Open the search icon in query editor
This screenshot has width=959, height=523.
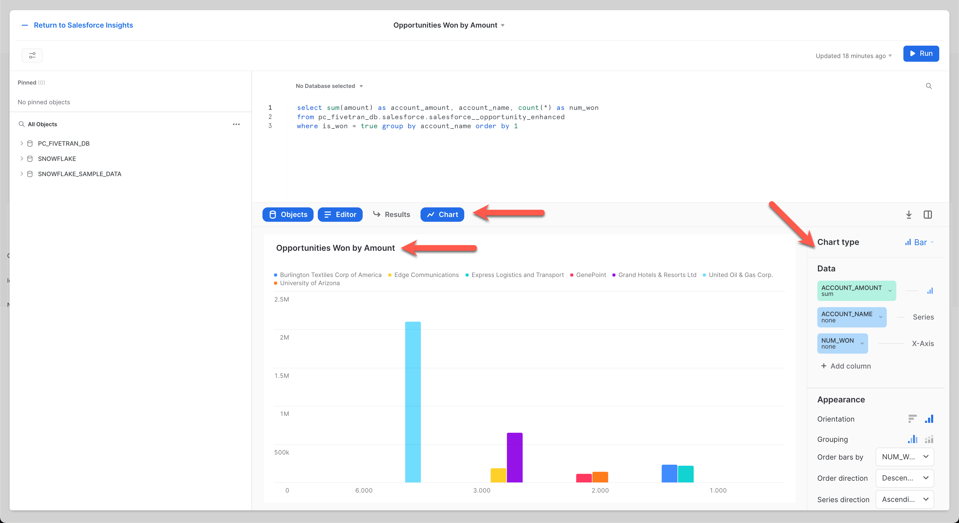tap(929, 86)
